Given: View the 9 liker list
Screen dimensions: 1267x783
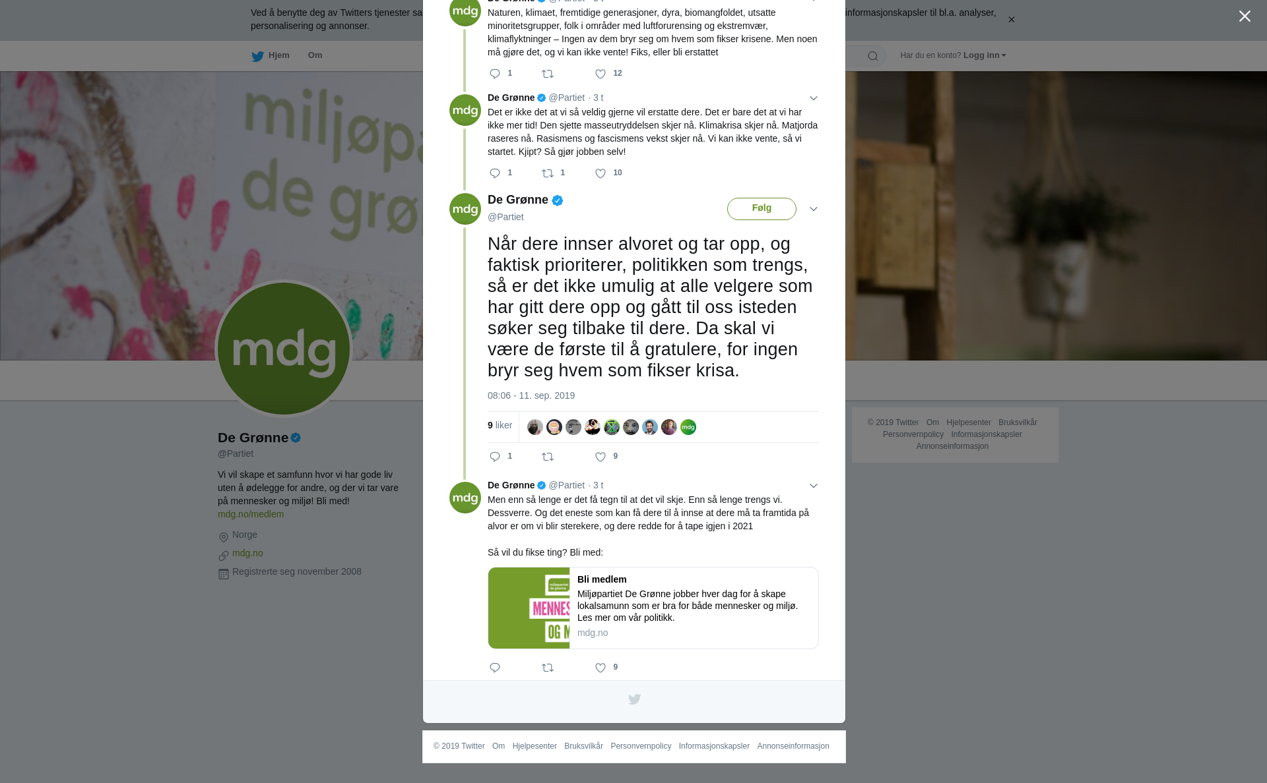Looking at the screenshot, I should 500,426.
